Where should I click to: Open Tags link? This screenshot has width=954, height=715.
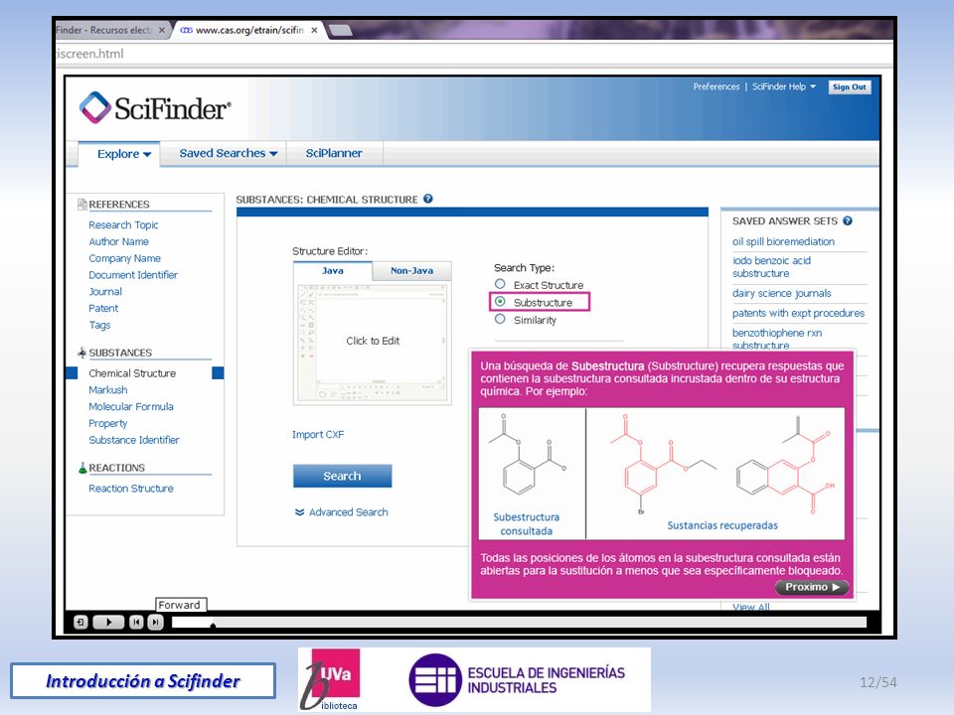[99, 326]
